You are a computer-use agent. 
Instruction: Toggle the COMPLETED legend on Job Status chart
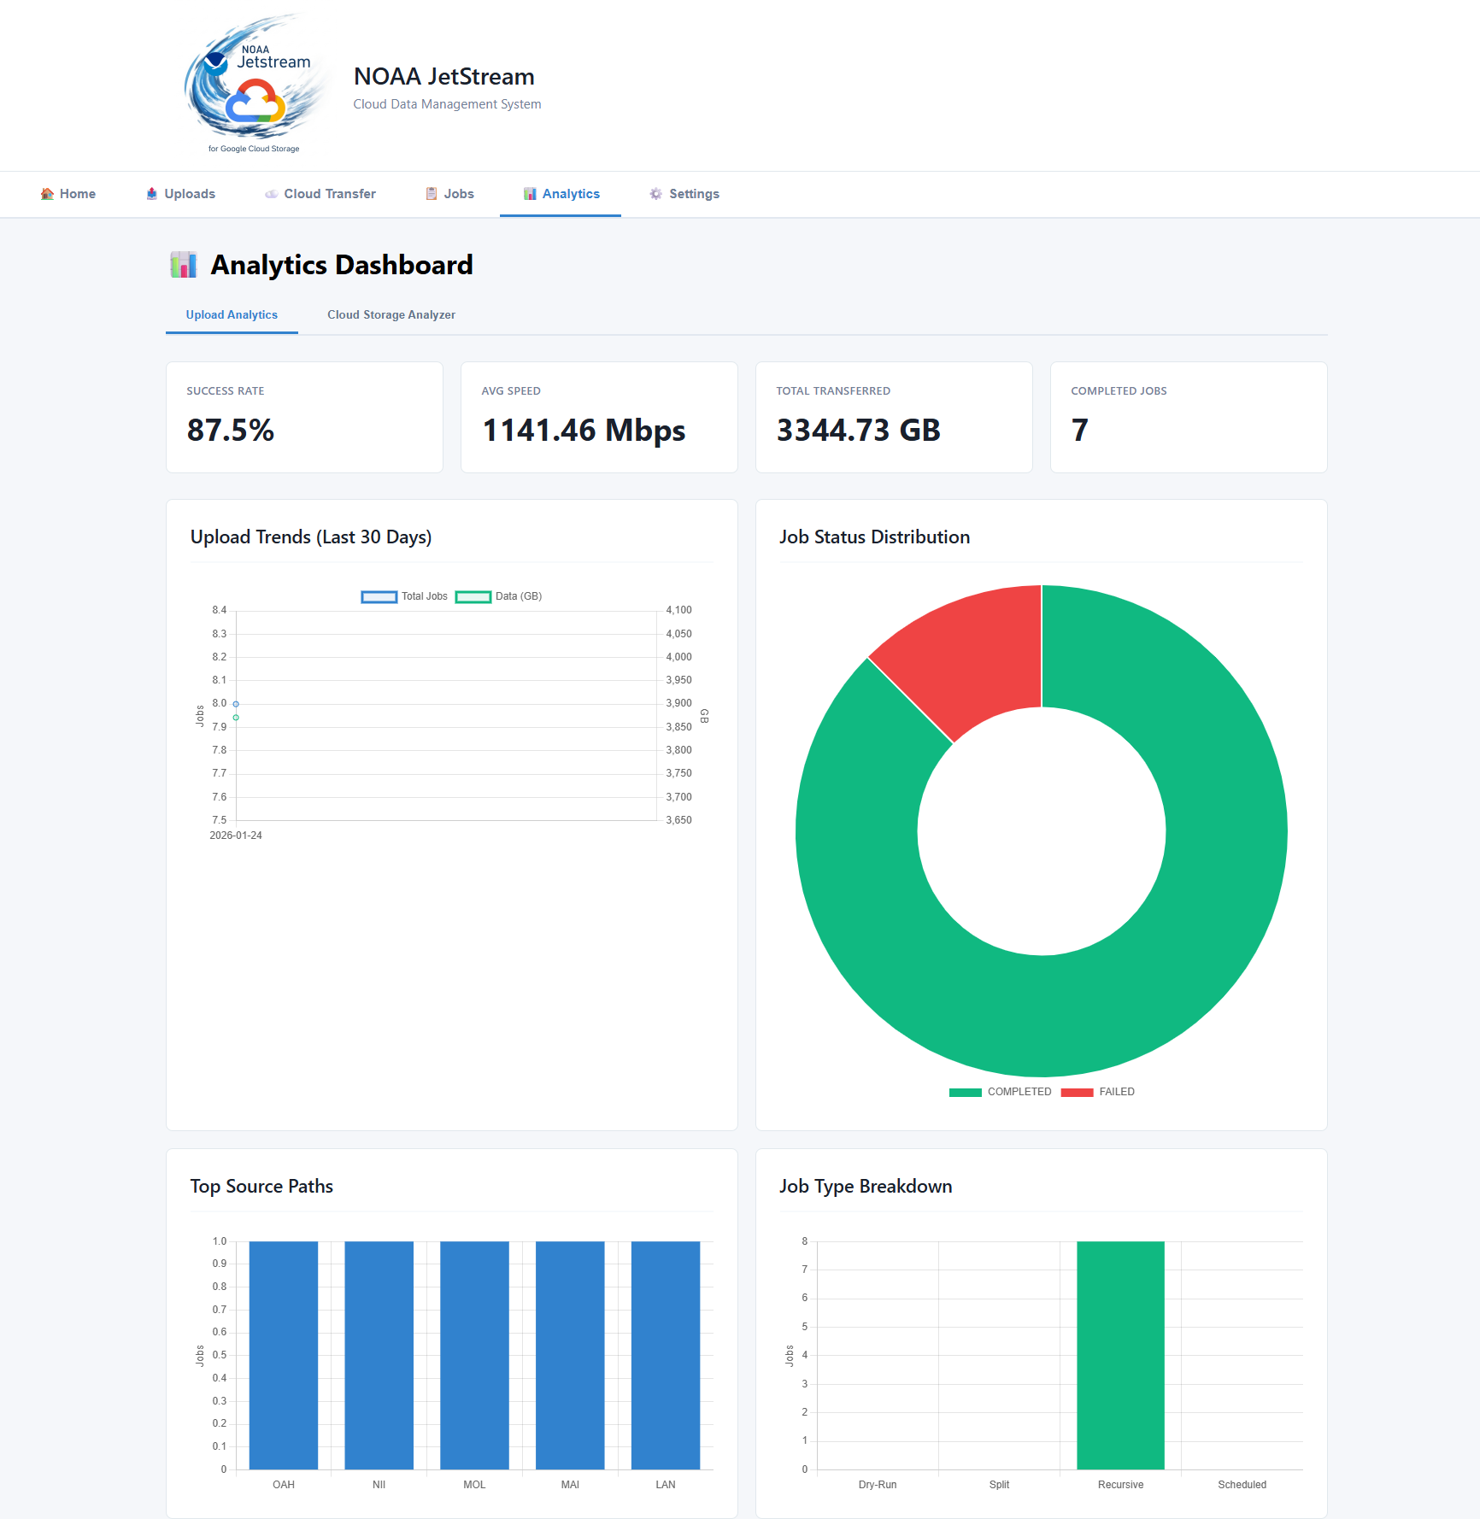(x=1001, y=1092)
